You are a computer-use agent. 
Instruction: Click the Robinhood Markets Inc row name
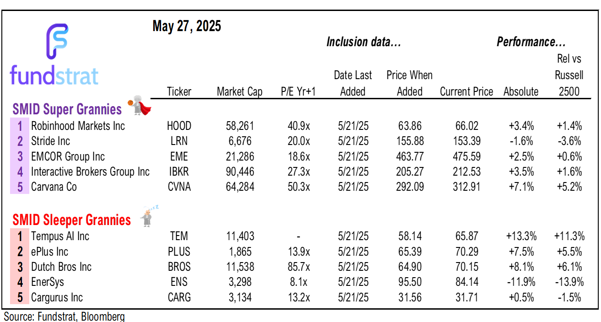point(78,126)
